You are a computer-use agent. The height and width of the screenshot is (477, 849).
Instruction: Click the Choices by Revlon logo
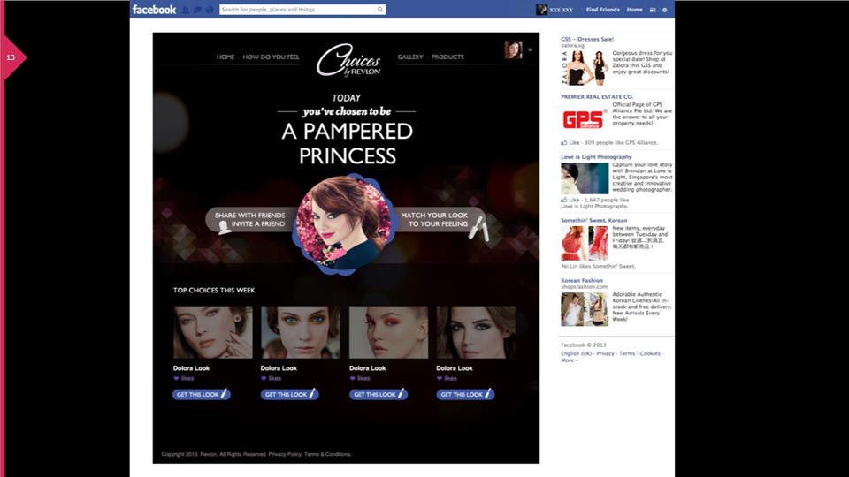[348, 60]
